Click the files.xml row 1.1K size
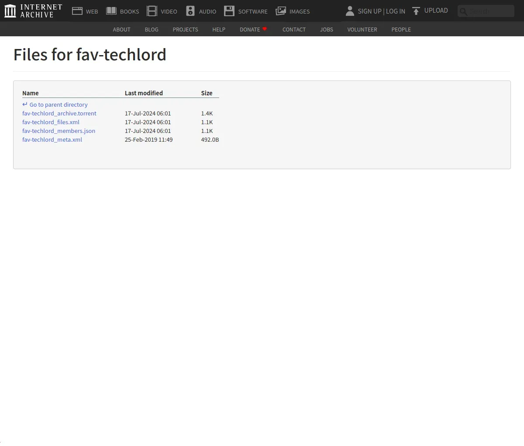The image size is (524, 446). point(207,122)
